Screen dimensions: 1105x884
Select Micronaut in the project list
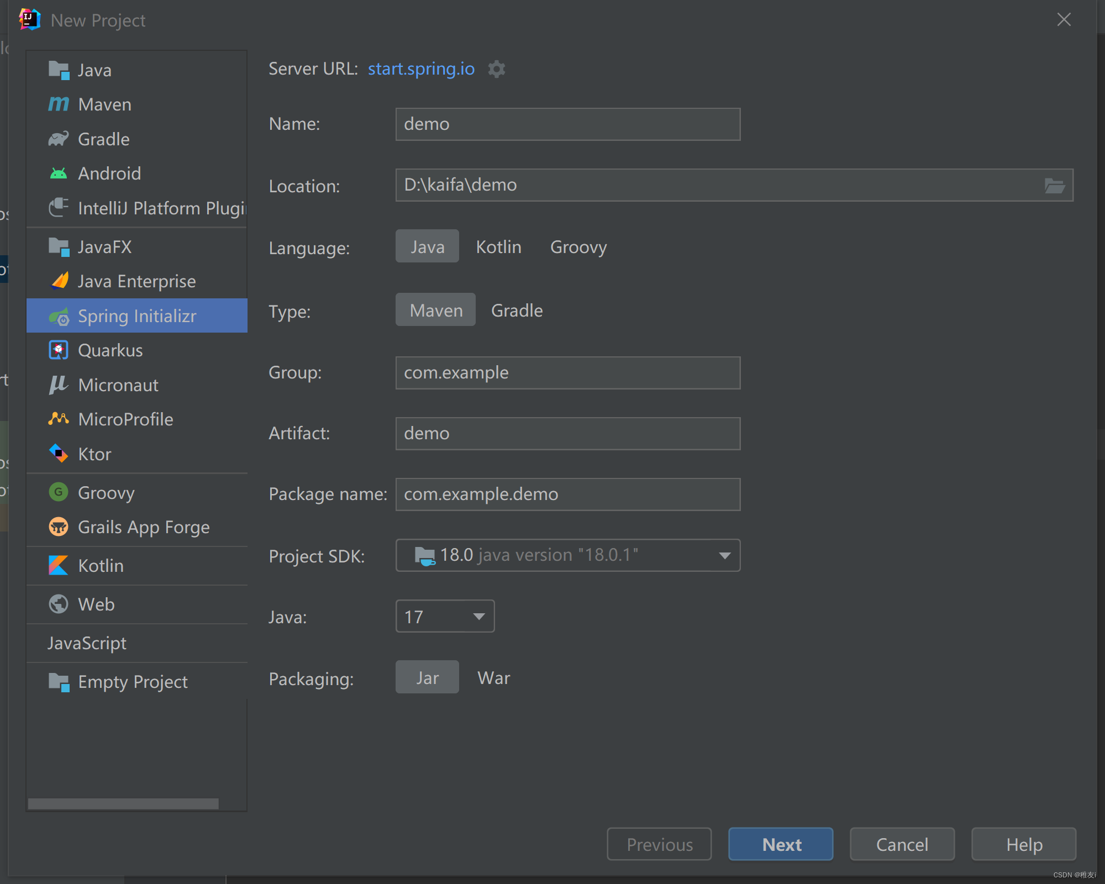click(x=136, y=385)
